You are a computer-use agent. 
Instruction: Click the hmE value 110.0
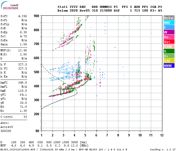(23, 91)
